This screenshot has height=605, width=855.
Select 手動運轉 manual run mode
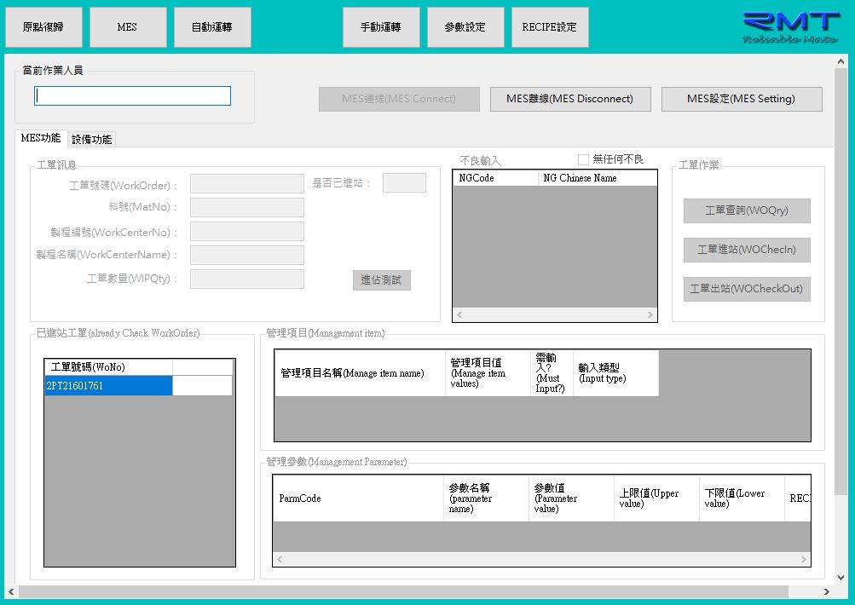coord(380,27)
